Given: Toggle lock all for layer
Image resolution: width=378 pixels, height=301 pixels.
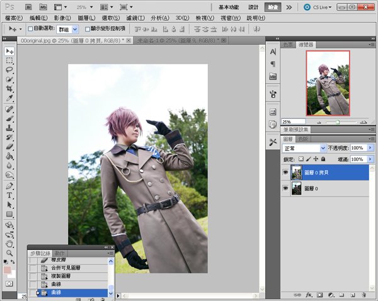Looking at the screenshot, I should click(x=323, y=159).
